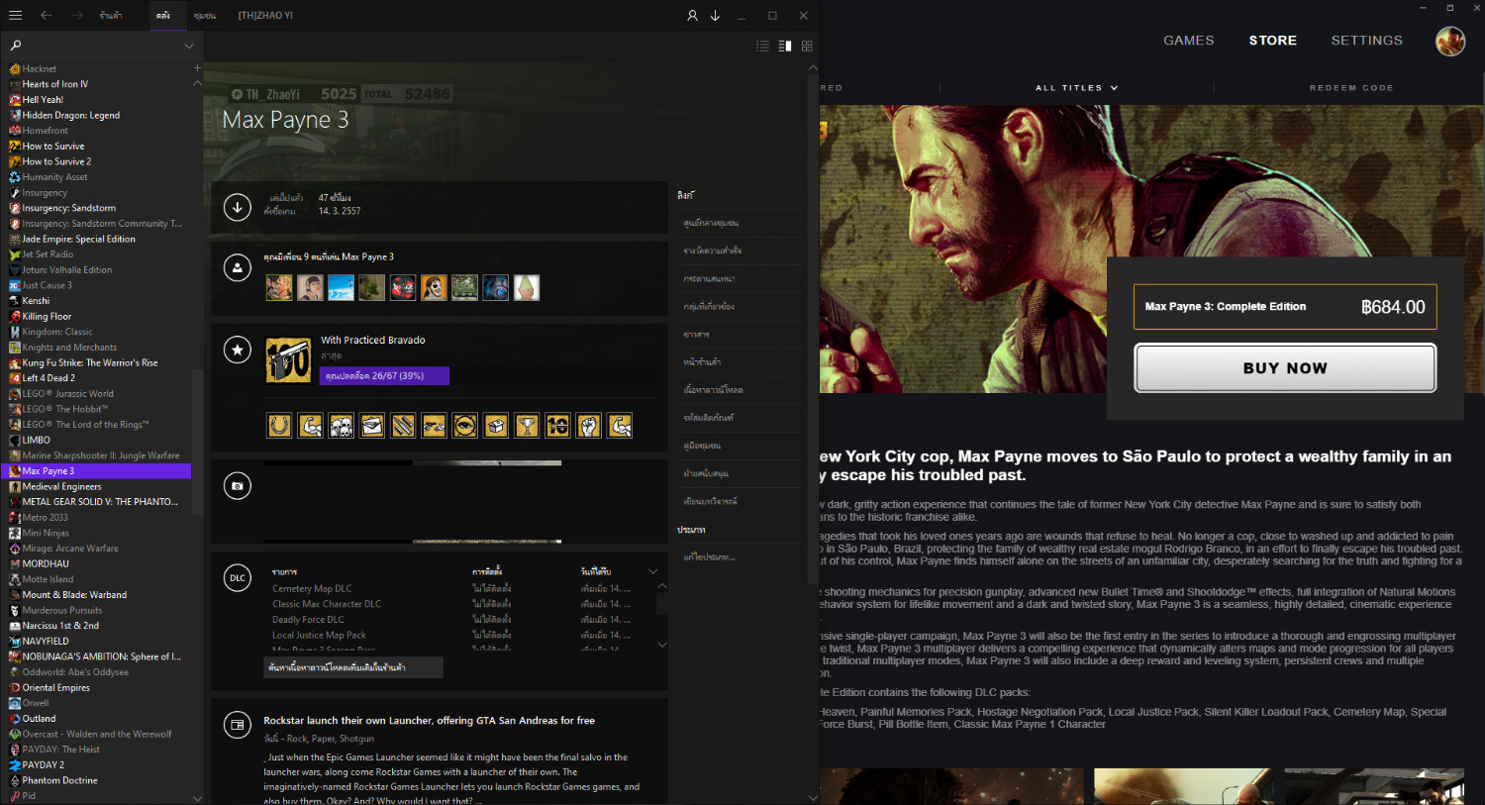This screenshot has width=1485, height=805.
Task: Open the hamburger menu in the Steam client
Action: pyautogui.click(x=15, y=15)
